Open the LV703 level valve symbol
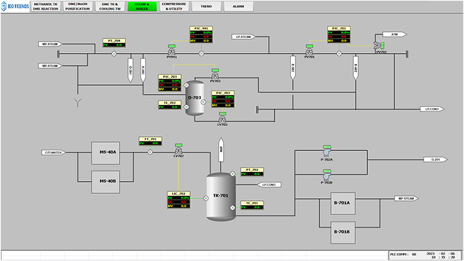The width and height of the screenshot is (464, 261). pos(222,120)
